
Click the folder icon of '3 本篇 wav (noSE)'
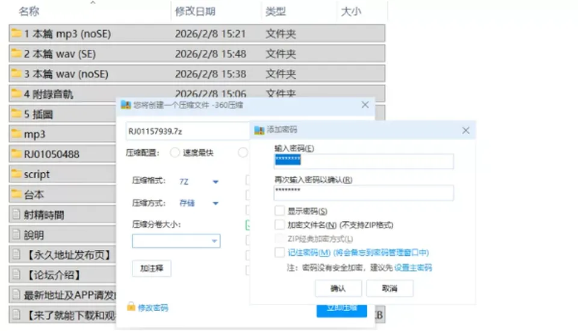(x=16, y=73)
